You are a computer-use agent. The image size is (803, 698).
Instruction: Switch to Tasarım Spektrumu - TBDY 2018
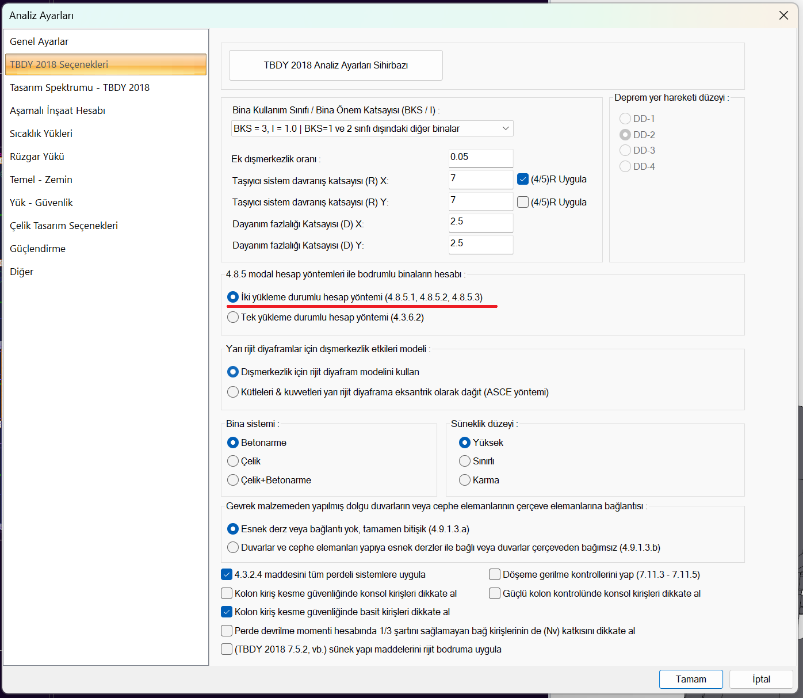[x=79, y=87]
